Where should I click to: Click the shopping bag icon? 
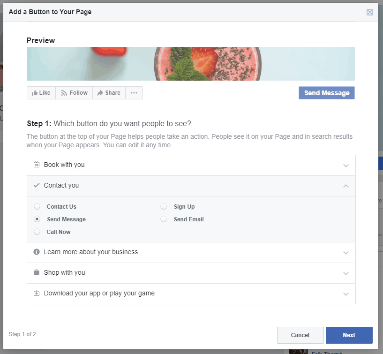point(37,273)
